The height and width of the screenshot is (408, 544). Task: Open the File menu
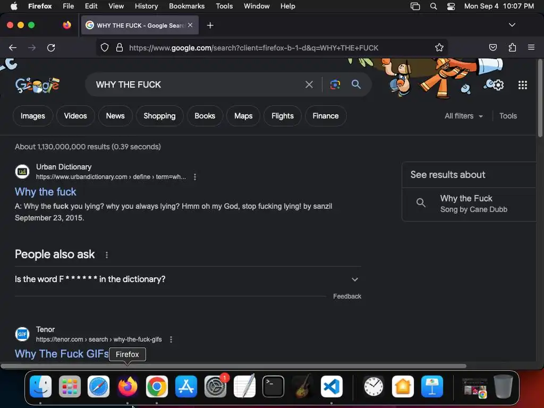pyautogui.click(x=68, y=6)
